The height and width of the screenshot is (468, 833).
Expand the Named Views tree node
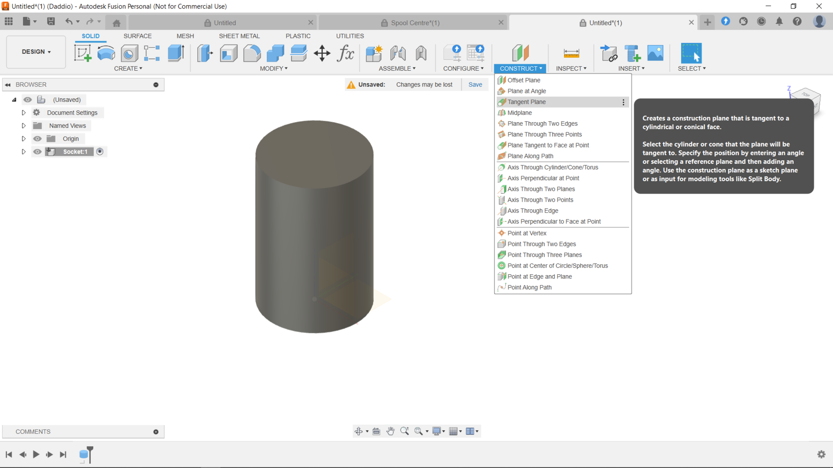23,126
